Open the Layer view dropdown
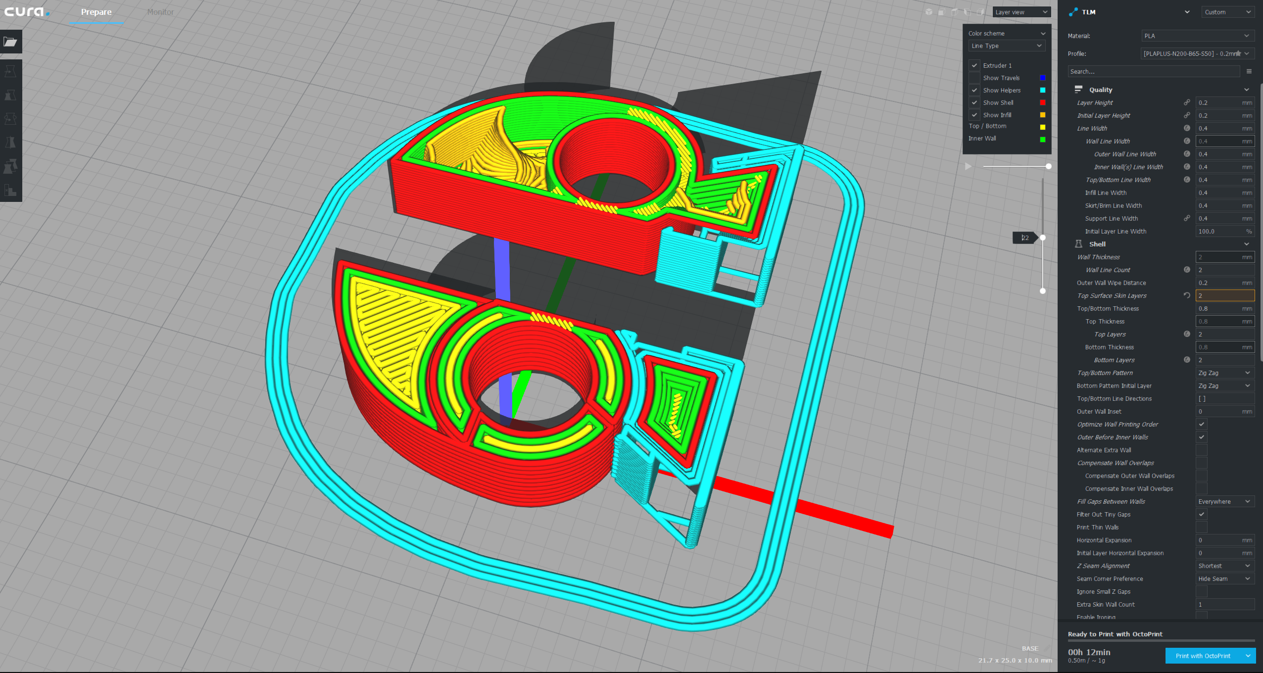 tap(1020, 11)
